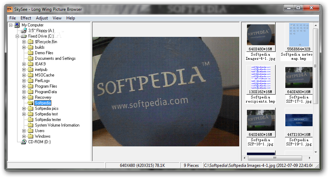Open the Help menu
The width and height of the screenshot is (329, 178).
(x=71, y=18)
